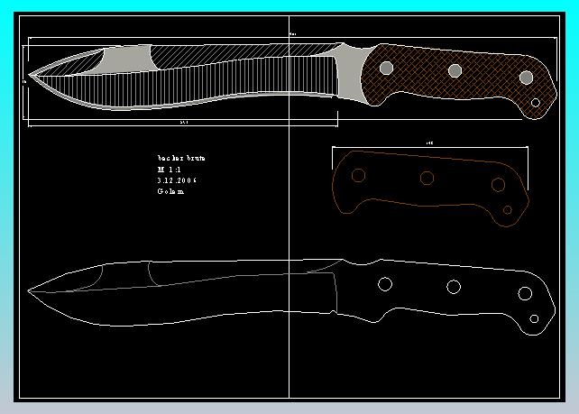Select the "becker brute" title text
Viewport: 579px width, 414px height.
181,158
